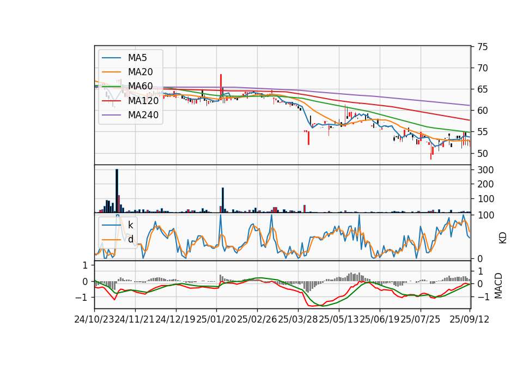
Task: Click the 70 price axis tick
Action: point(482,68)
